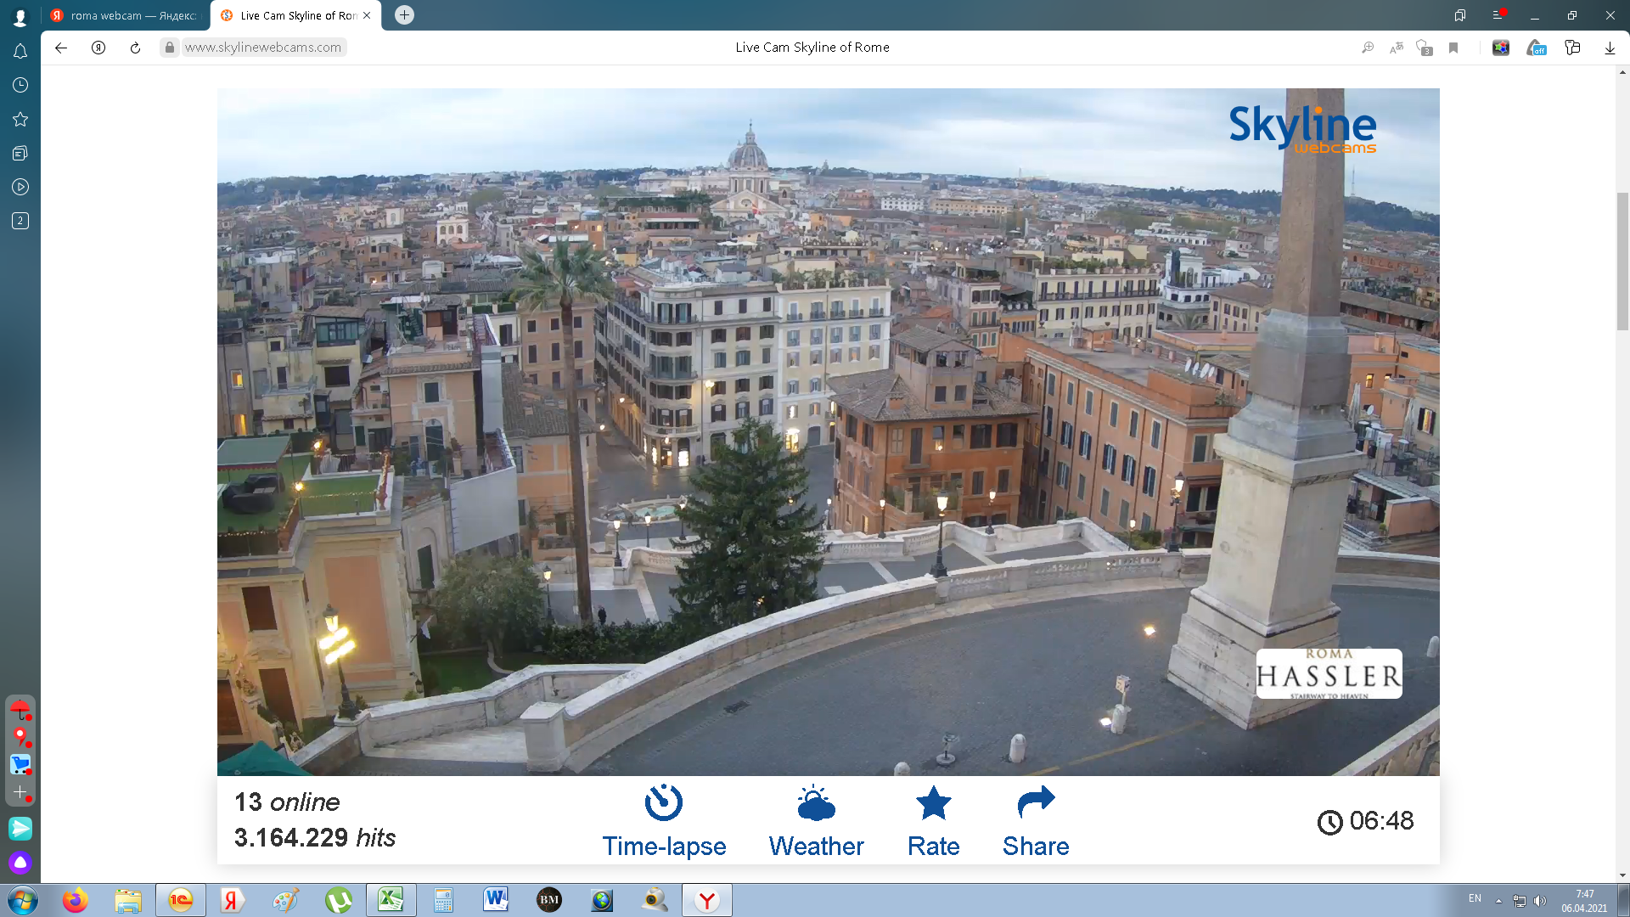Open the Alice voice assistant in sidebar

coord(20,863)
